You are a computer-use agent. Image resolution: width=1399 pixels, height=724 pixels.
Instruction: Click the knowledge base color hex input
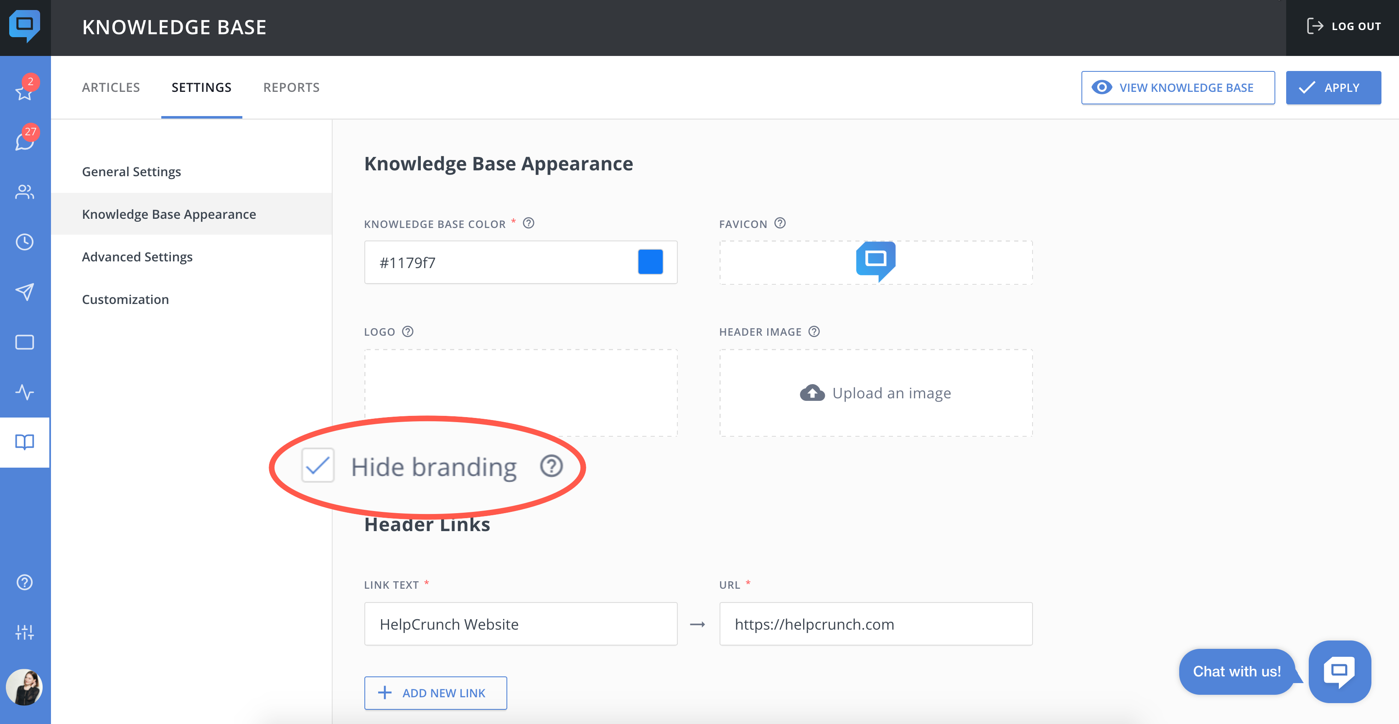tap(521, 262)
